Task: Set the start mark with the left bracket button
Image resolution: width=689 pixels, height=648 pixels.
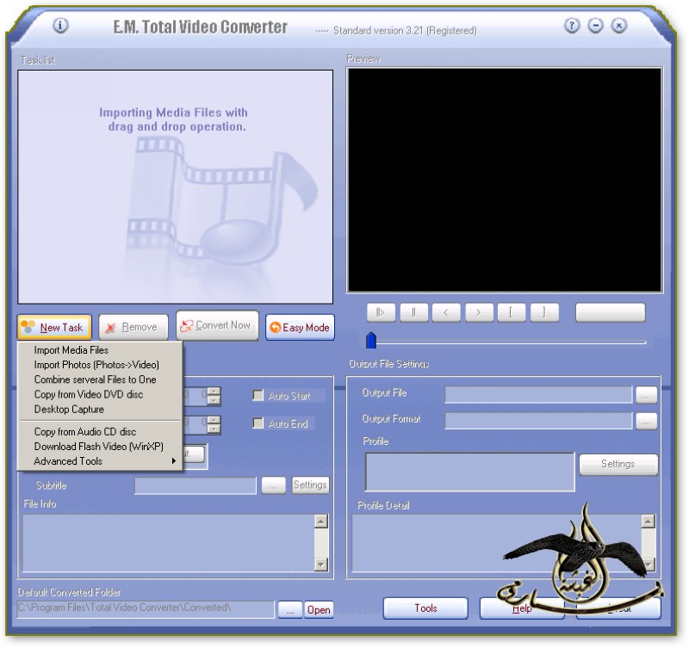Action: click(512, 312)
